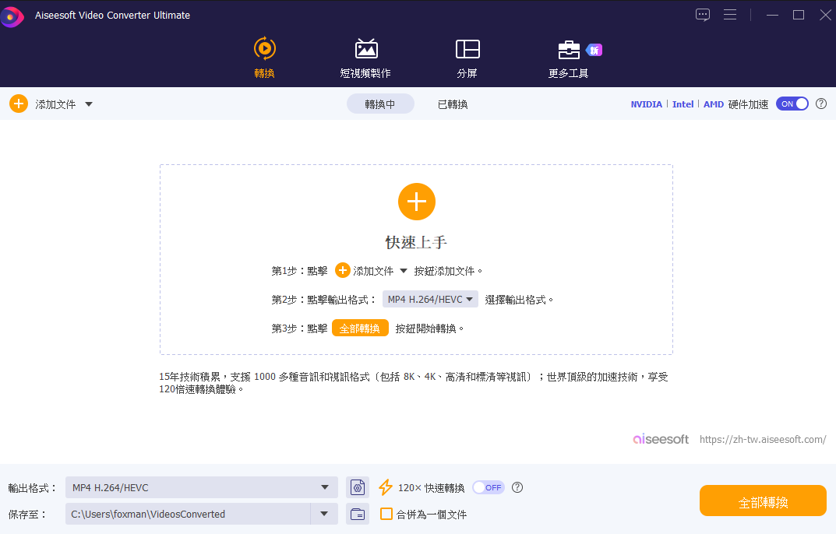Expand the 保存至 path dropdown arrow
The image size is (836, 534).
click(324, 514)
